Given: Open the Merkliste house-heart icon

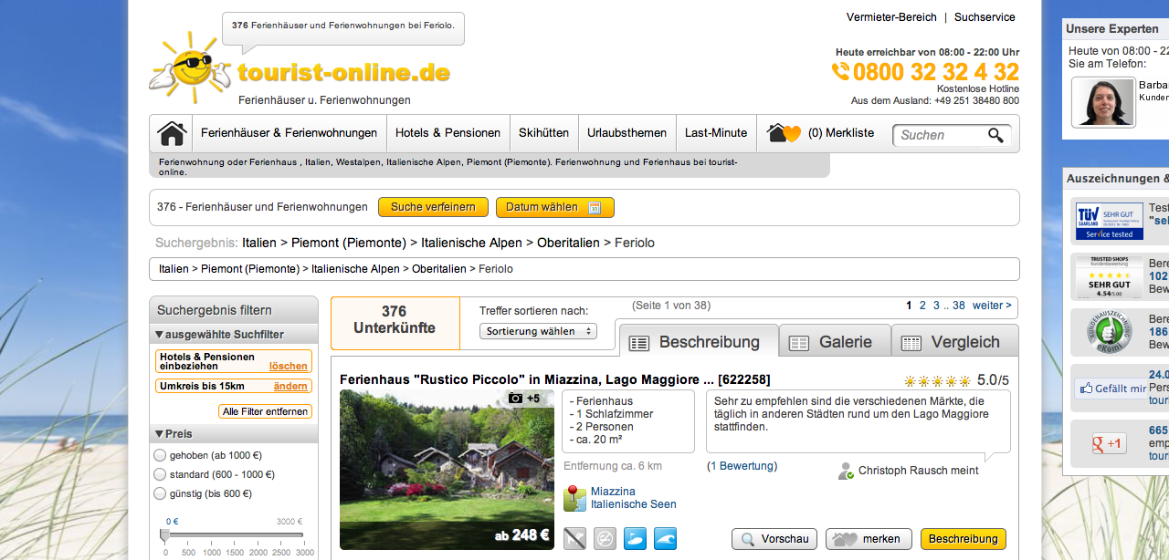Looking at the screenshot, I should (x=784, y=133).
